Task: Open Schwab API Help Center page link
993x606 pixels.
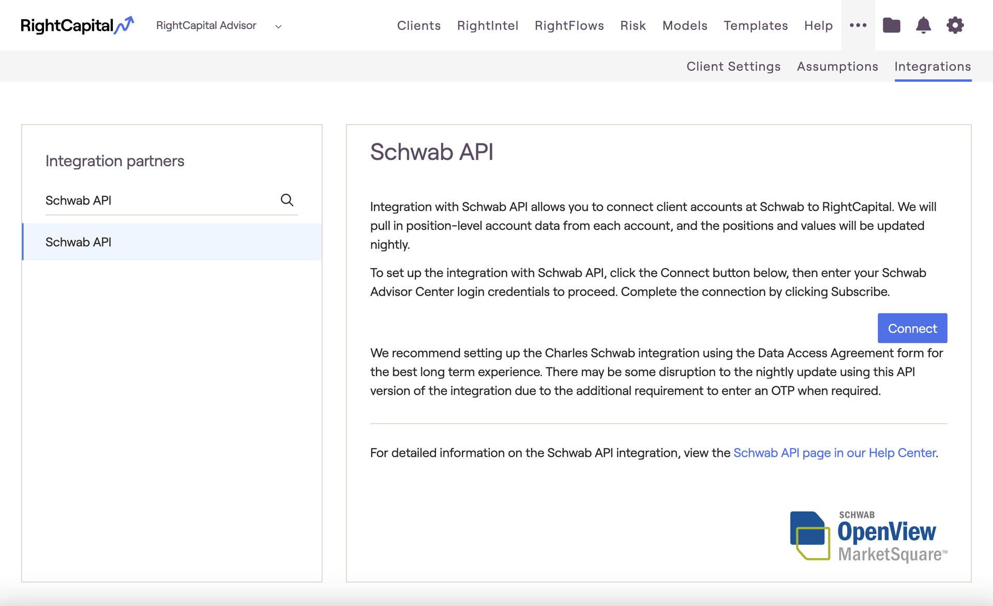Action: [x=834, y=453]
